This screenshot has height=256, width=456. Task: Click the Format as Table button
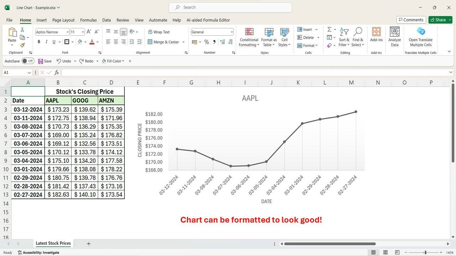[x=269, y=37]
